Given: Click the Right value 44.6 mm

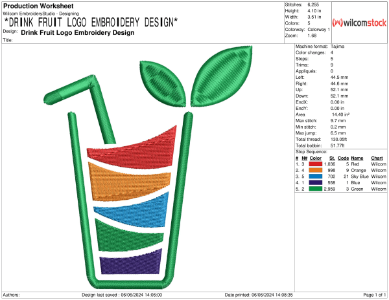Looking at the screenshot, I should coord(339,83).
